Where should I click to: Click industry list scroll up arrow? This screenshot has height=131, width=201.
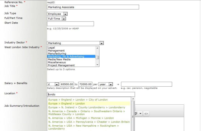pos(97,48)
